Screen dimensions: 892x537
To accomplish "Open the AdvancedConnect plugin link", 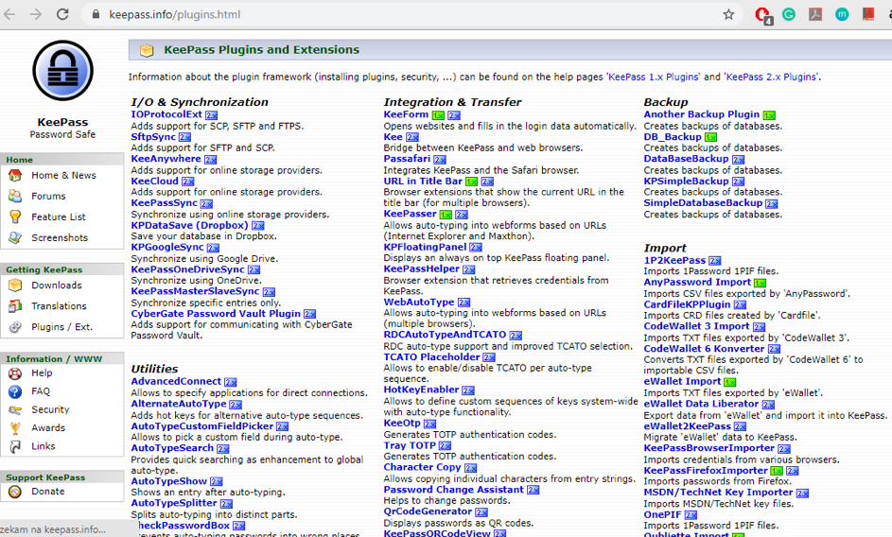I will click(x=176, y=381).
